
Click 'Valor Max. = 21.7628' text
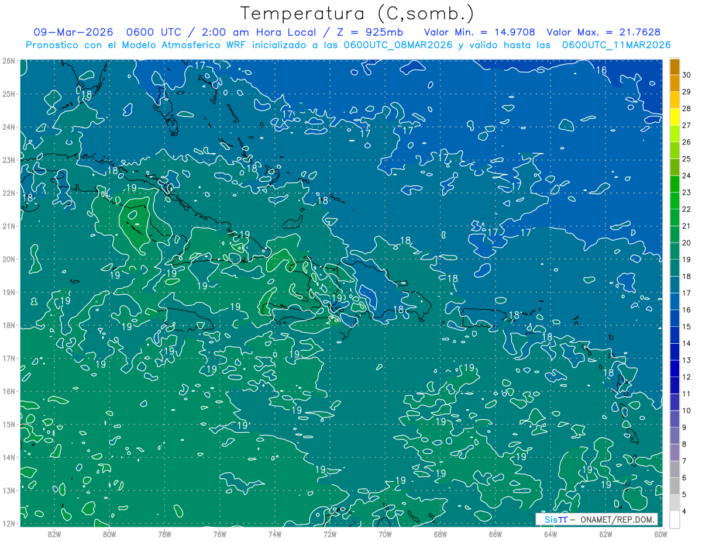(x=603, y=32)
